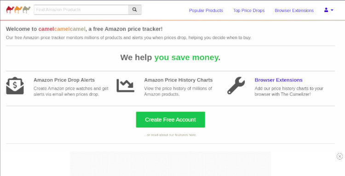Click the blank advertisement banner area
The height and width of the screenshot is (176, 345).
[170, 164]
